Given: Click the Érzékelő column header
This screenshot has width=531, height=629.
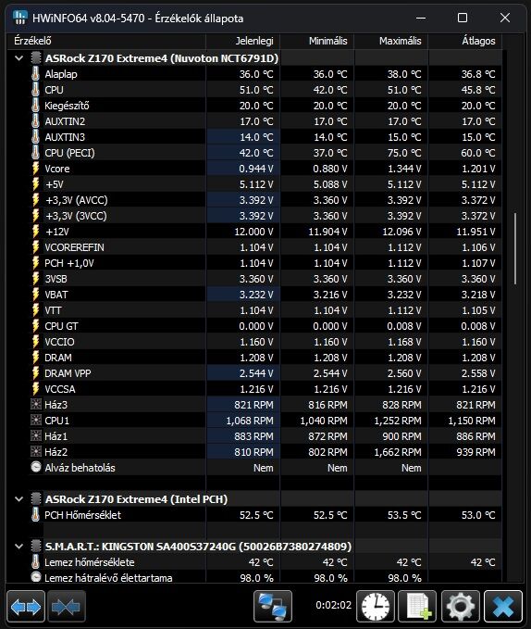Looking at the screenshot, I should (x=106, y=41).
